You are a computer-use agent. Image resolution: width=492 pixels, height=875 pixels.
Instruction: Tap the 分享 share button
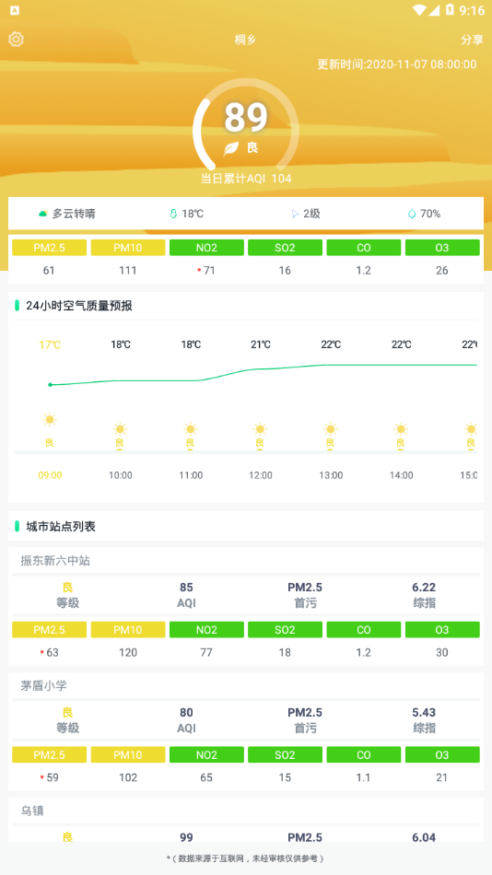[x=472, y=40]
